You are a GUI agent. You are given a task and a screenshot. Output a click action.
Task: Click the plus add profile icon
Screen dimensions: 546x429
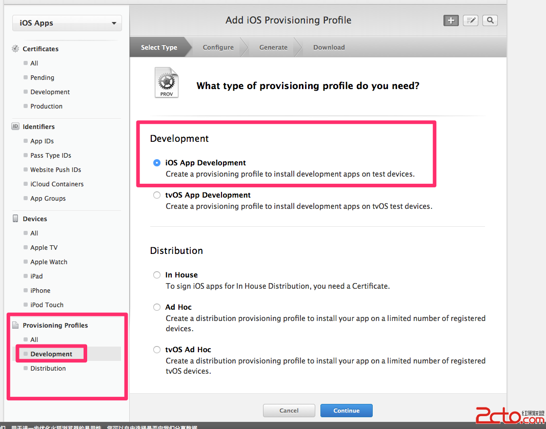click(451, 20)
